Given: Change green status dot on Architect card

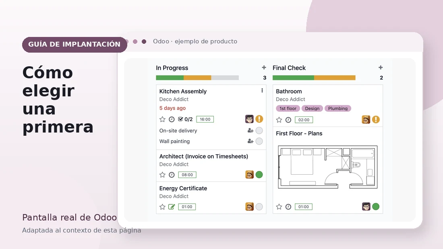Looking at the screenshot, I should [x=259, y=175].
